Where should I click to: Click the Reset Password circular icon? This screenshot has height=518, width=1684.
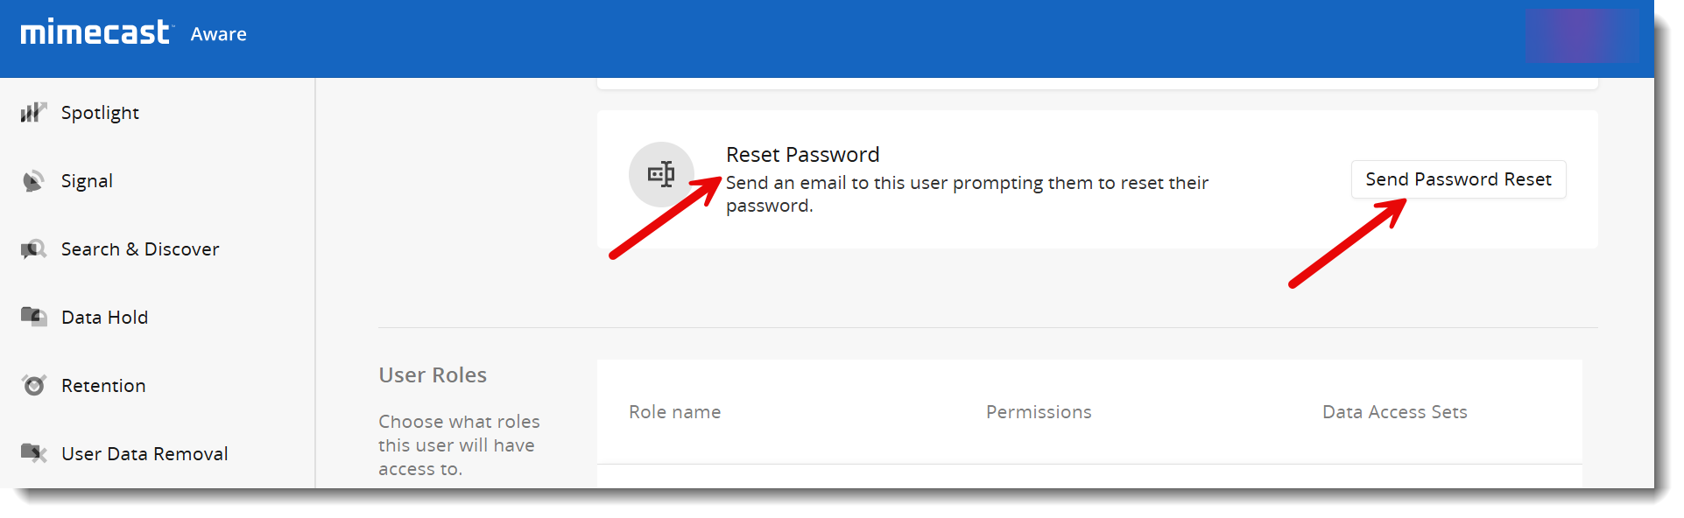661,174
